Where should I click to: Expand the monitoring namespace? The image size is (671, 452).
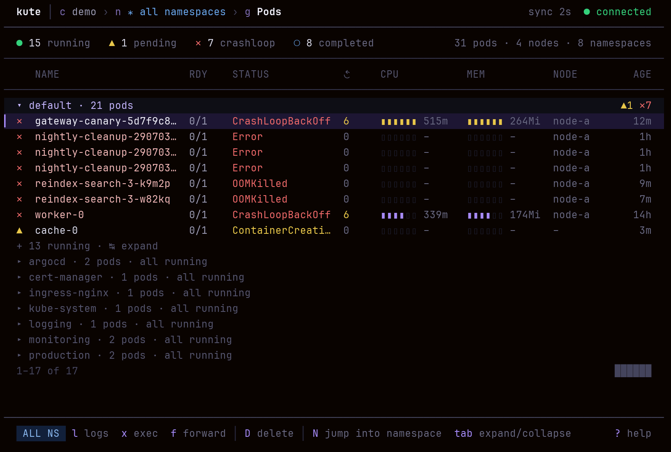point(19,340)
